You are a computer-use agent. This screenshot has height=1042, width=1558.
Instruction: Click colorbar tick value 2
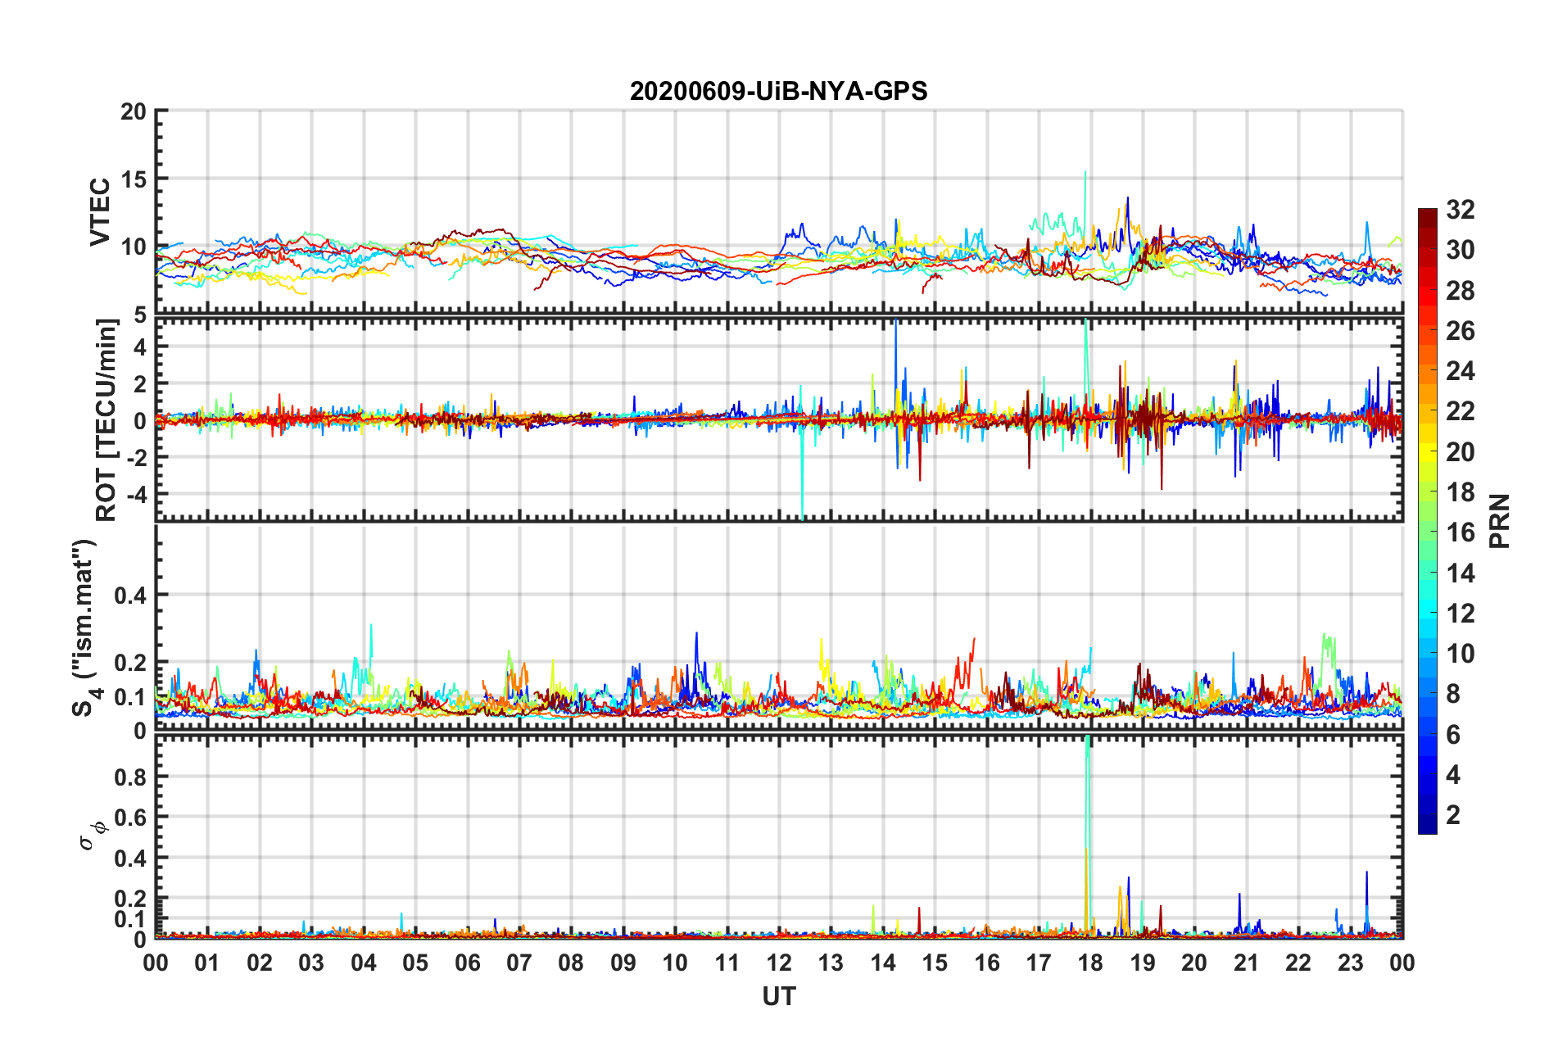[1453, 815]
